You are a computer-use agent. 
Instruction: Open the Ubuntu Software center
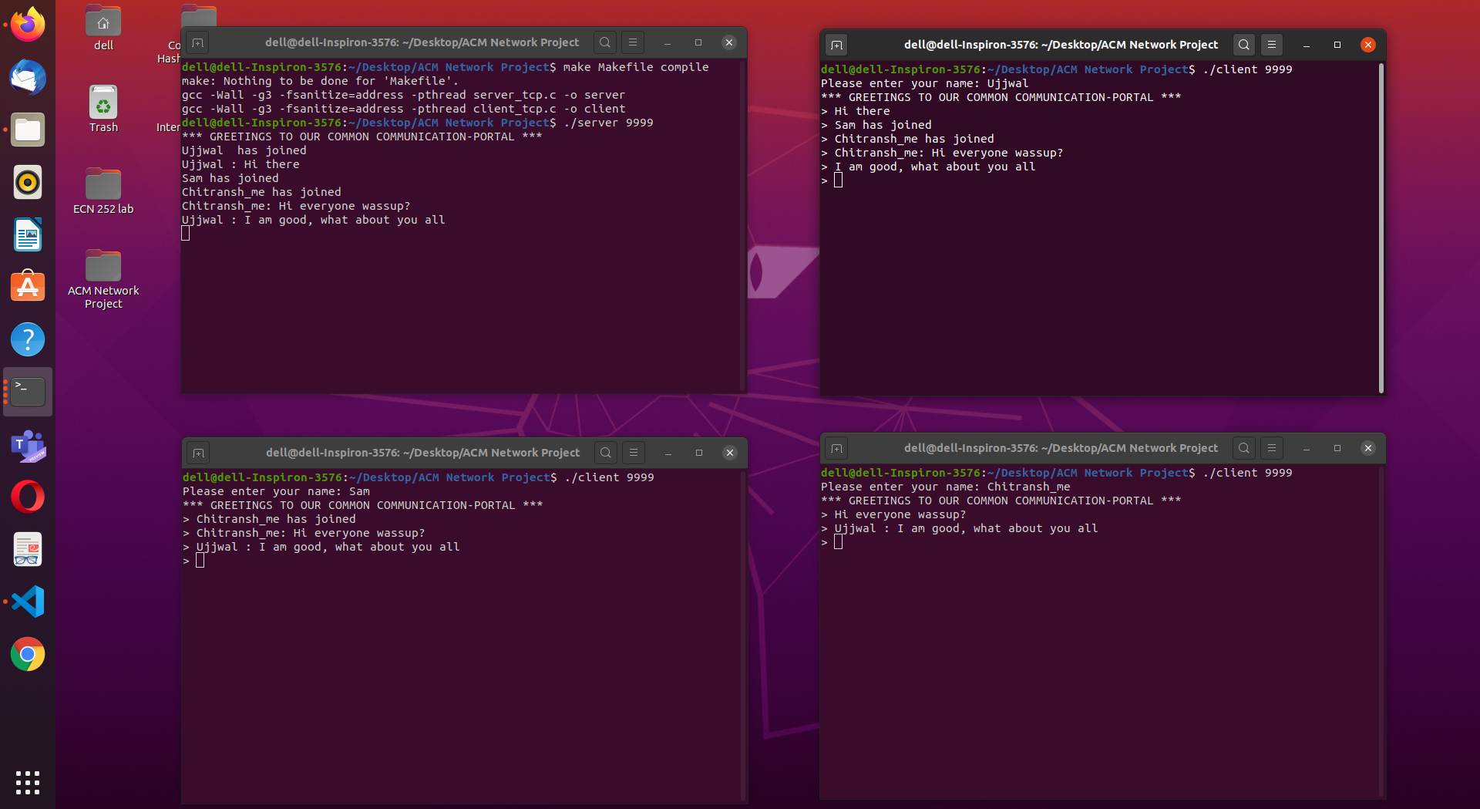point(28,286)
